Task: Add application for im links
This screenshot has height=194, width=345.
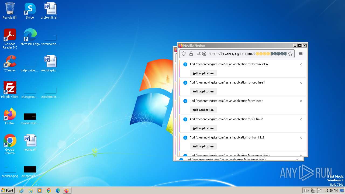Action: [x=203, y=110]
